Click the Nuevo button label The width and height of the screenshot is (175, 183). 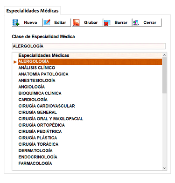[30, 22]
